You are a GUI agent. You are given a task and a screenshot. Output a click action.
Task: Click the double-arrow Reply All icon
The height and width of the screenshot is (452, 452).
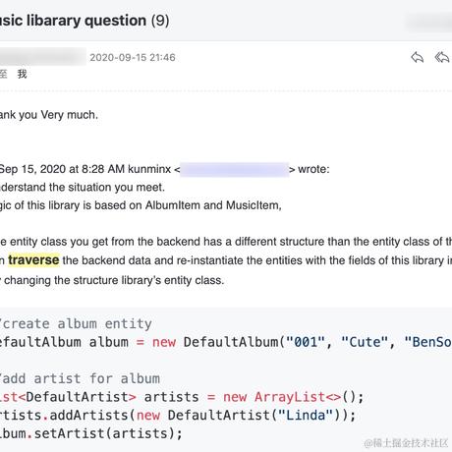pos(442,57)
